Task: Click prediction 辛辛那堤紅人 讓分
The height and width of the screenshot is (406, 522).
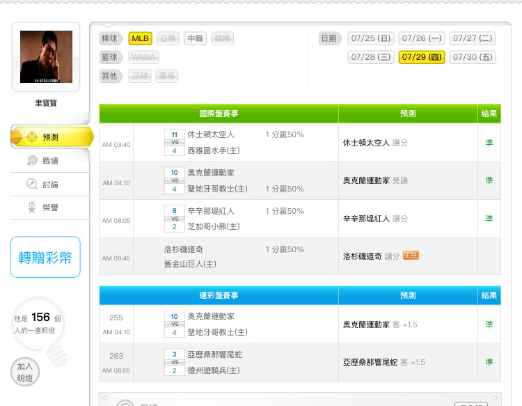Action: [375, 219]
